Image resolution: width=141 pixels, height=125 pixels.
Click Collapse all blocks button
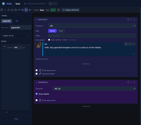pyautogui.click(x=71, y=10)
